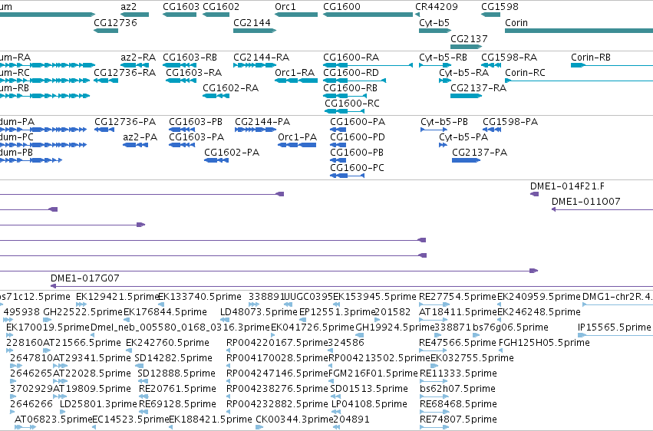Image resolution: width=653 pixels, height=431 pixels.
Task: Select the CG1603 gene arrow
Action: pyautogui.click(x=180, y=15)
